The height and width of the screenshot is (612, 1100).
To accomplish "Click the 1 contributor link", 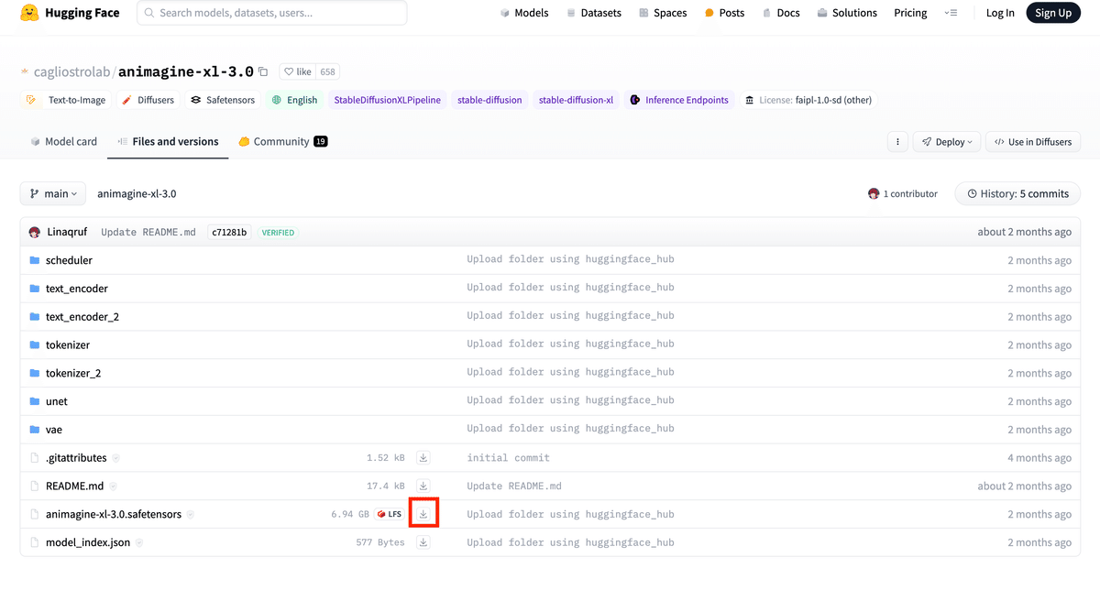I will 903,194.
